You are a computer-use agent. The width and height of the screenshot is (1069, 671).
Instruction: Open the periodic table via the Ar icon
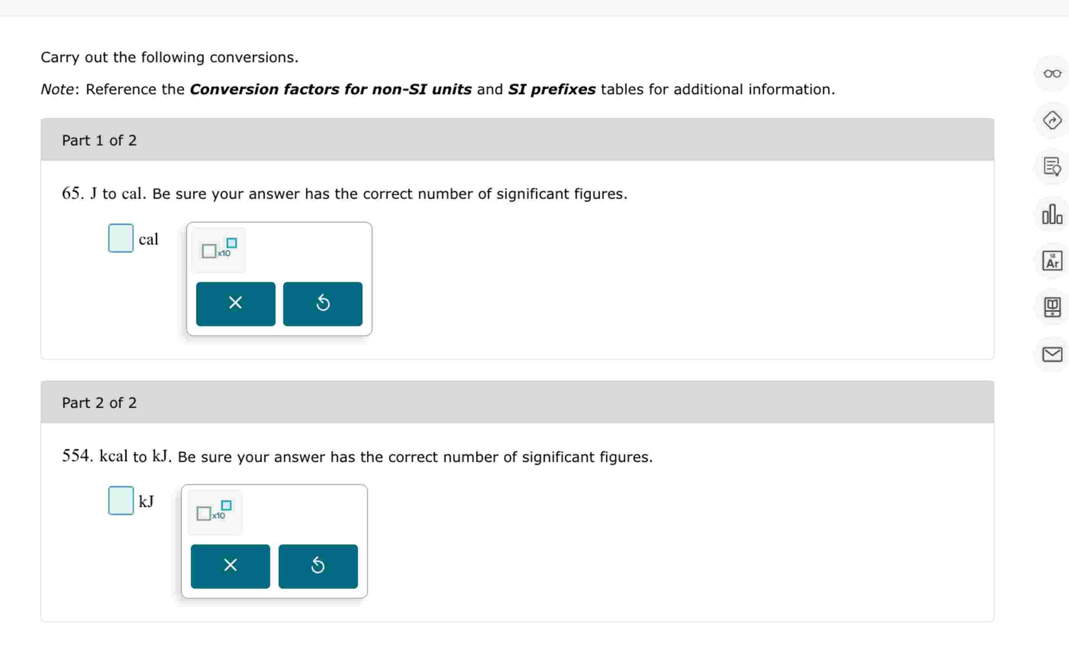click(x=1051, y=261)
